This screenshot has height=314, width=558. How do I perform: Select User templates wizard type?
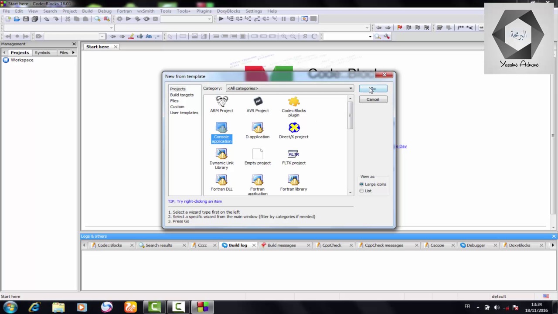click(x=184, y=113)
